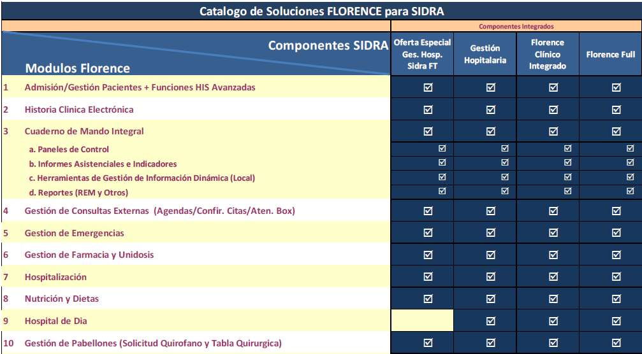Toggle Hospital de Dia checkbox under Gestión Hopitalaria
The height and width of the screenshot is (354, 642).
(490, 321)
